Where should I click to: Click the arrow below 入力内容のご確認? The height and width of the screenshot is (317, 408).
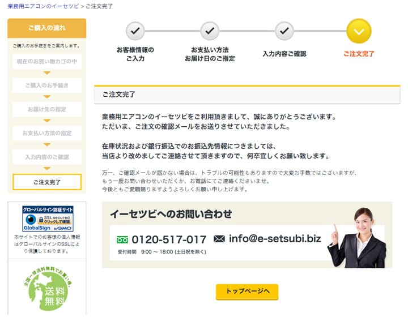[x=47, y=169]
